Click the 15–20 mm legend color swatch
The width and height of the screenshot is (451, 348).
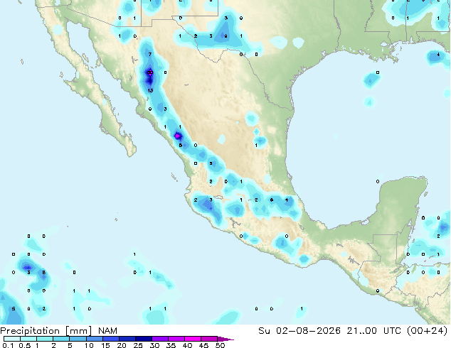click(110, 339)
